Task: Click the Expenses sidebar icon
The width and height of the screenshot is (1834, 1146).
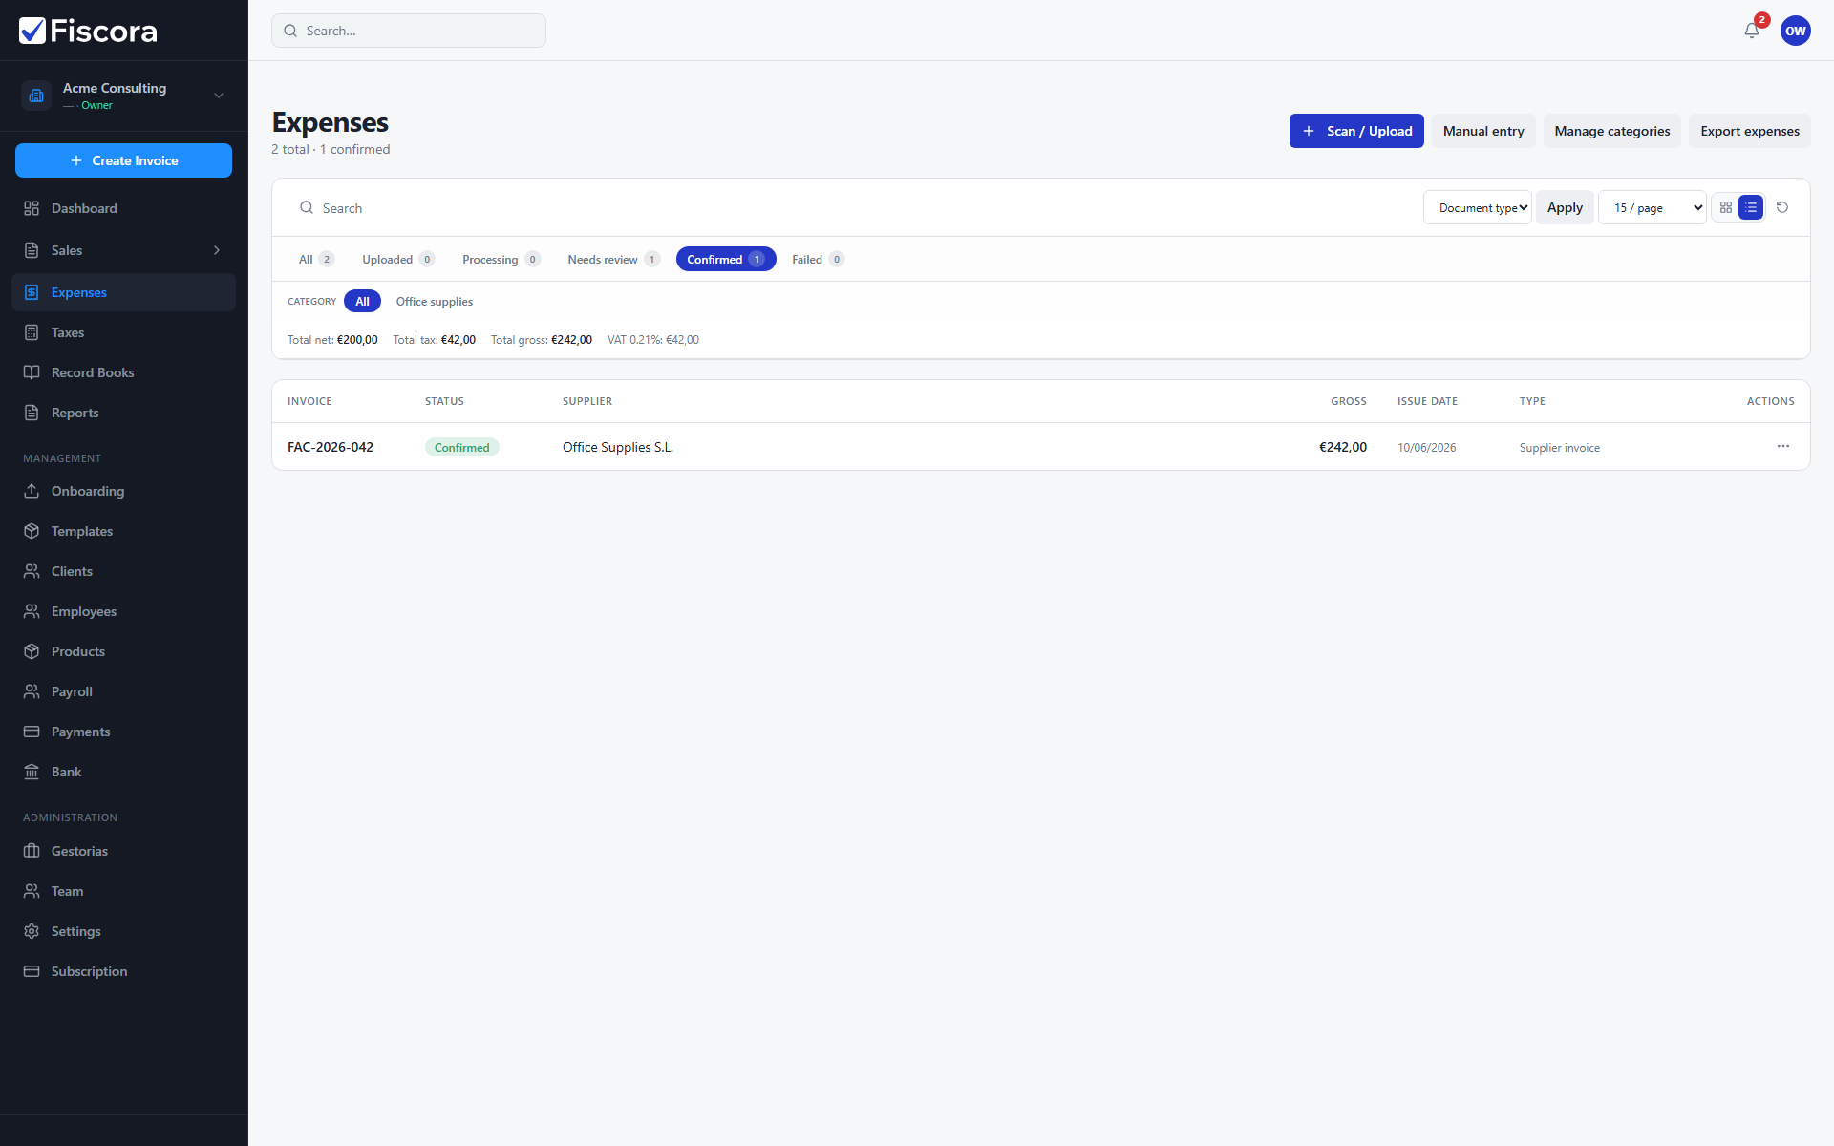Action: (x=32, y=292)
